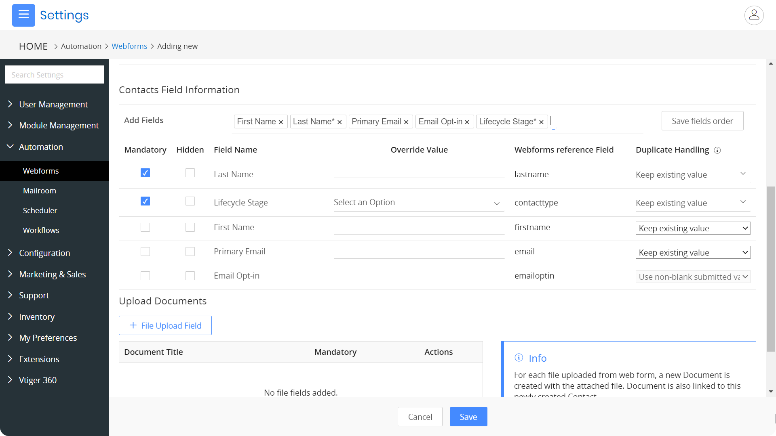Open Workflows in the Automation menu
776x436 pixels.
[41, 230]
